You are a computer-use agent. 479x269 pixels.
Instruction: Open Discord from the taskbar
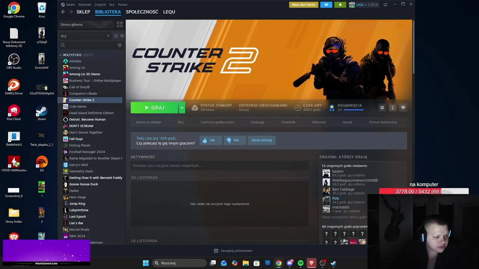pos(290,263)
